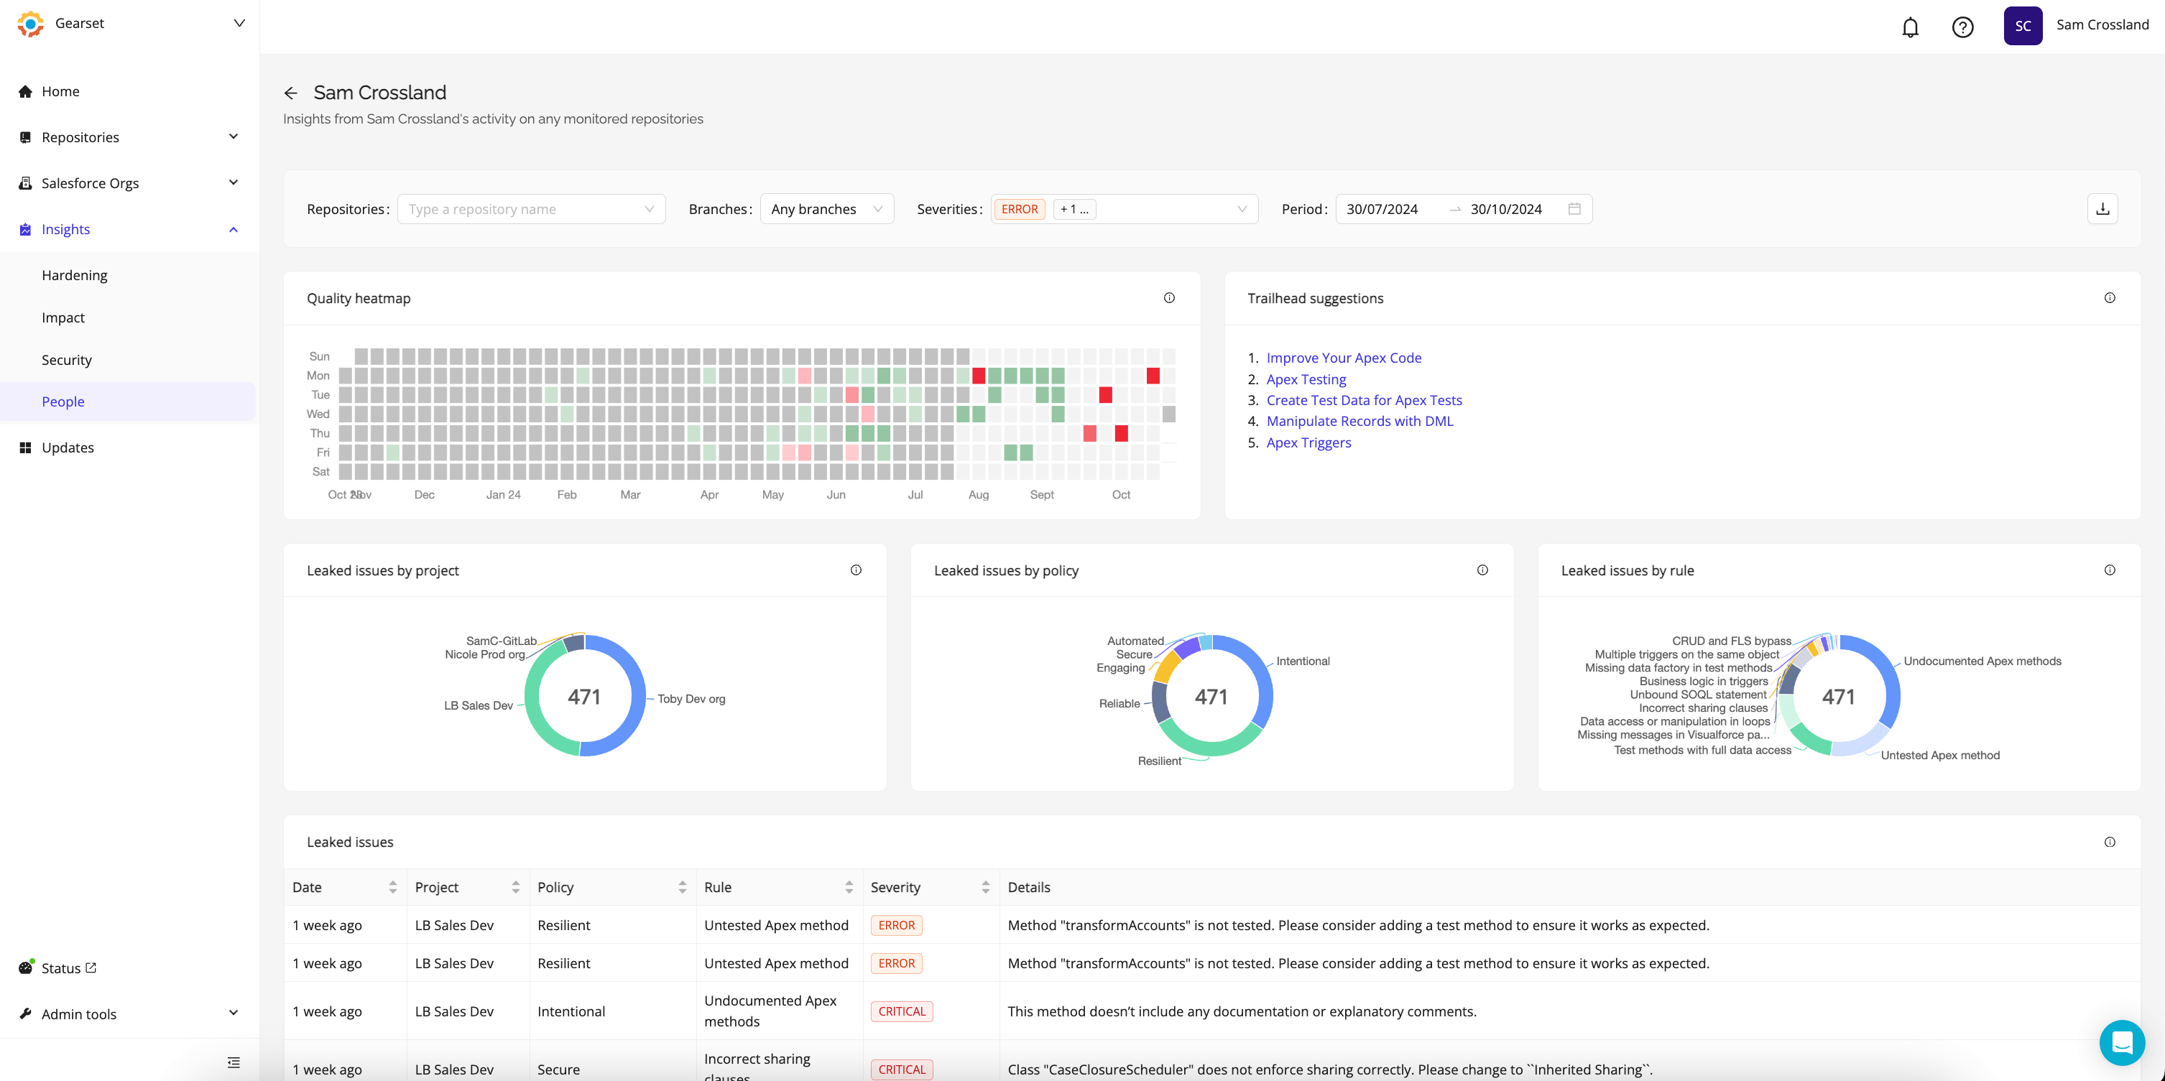Download the insights report
Screen dimensions: 2165x1081
(x=2102, y=209)
